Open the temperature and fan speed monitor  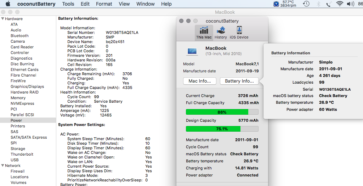[285, 4]
